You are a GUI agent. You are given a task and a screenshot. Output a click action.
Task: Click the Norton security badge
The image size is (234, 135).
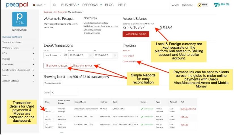(203, 5)
